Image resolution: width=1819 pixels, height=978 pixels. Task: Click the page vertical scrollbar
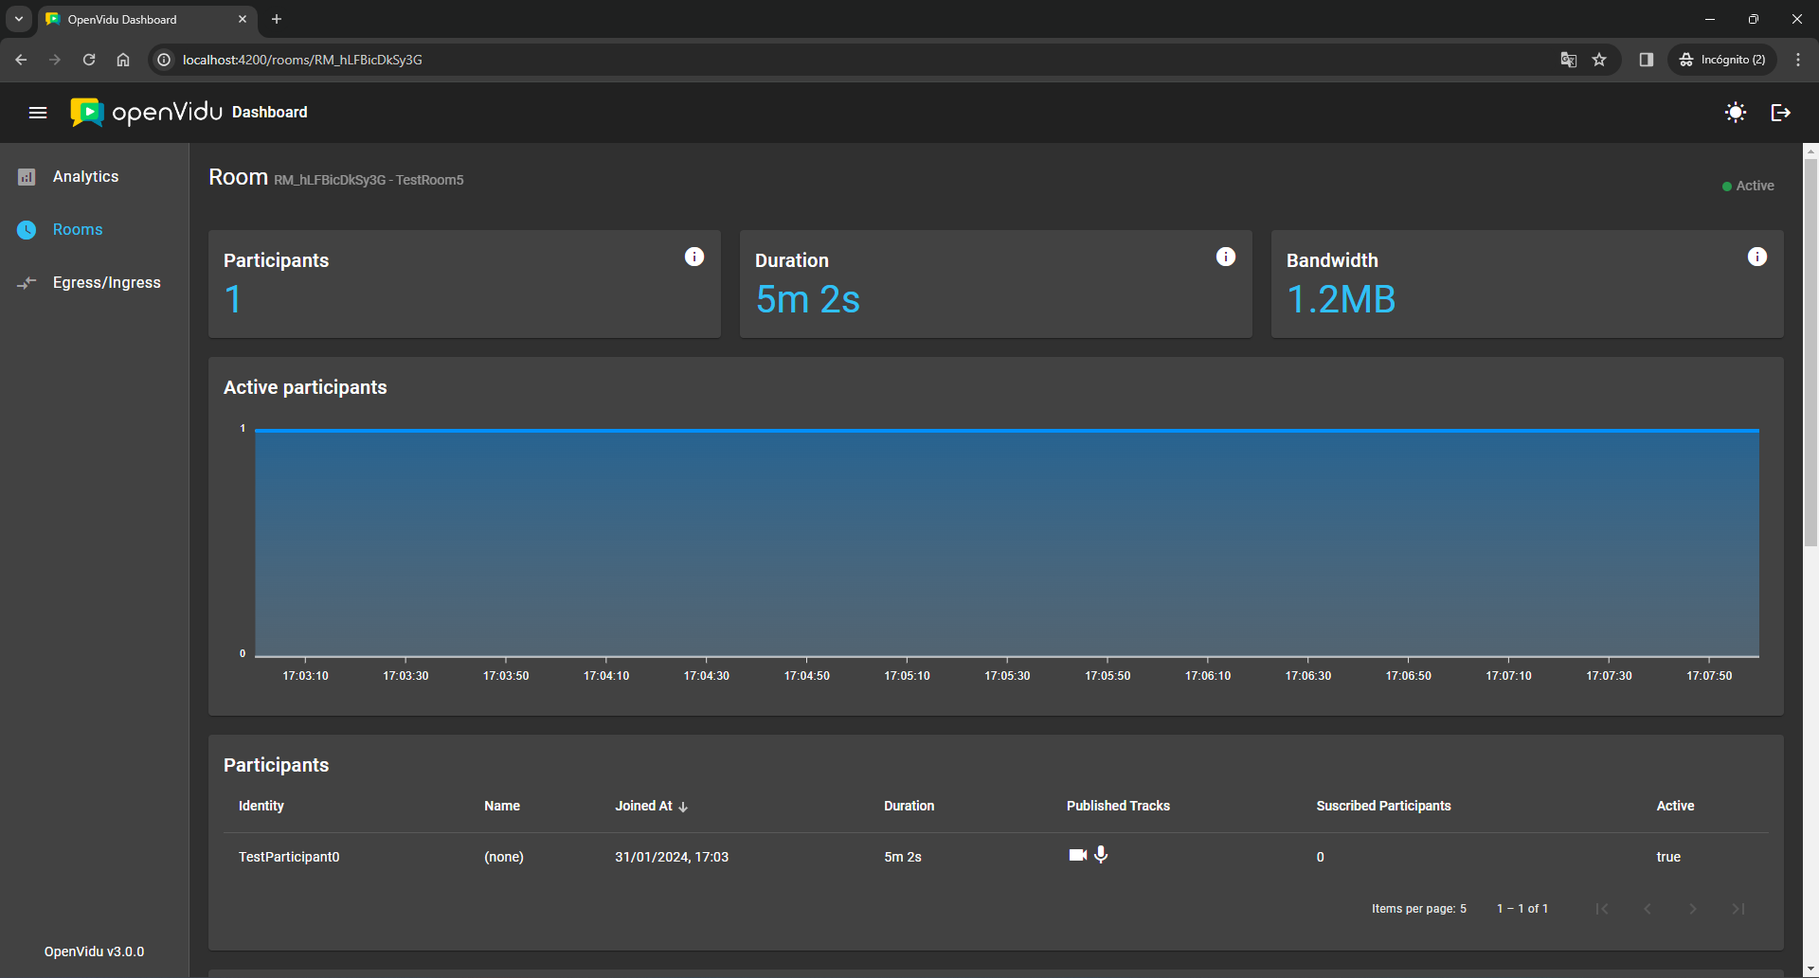[1810, 350]
